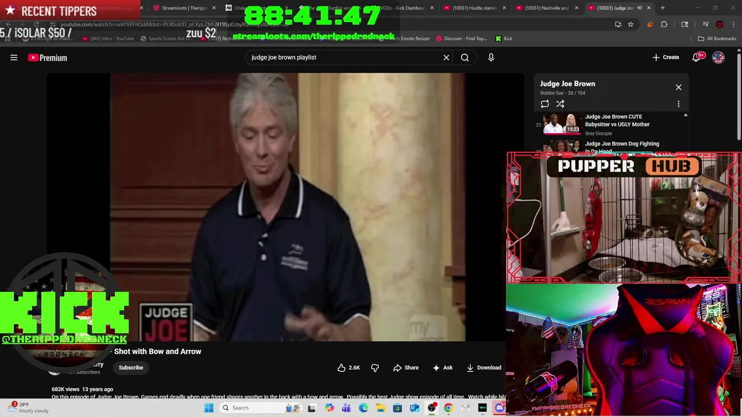Screen dimensions: 742x417
Task: Open the Chrome three-dot menu
Action: [x=734, y=24]
